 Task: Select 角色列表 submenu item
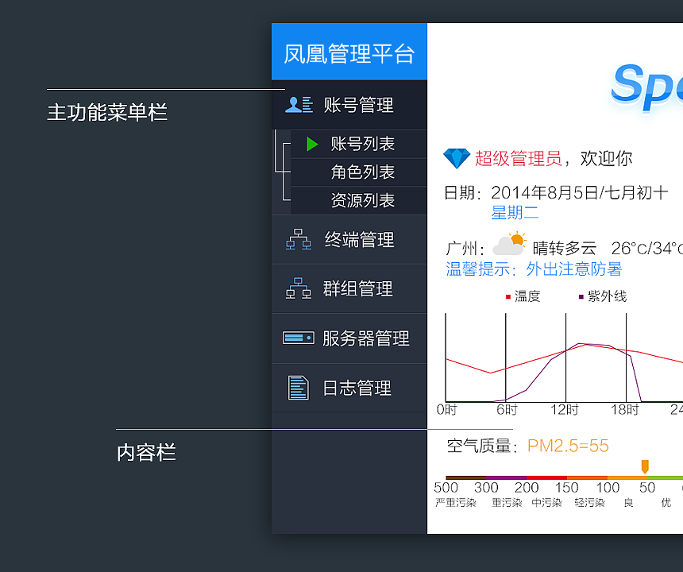[x=358, y=172]
